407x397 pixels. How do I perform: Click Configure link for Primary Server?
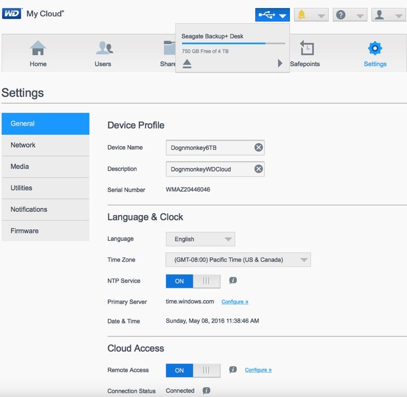click(x=235, y=302)
